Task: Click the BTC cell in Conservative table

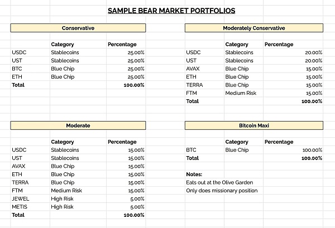Action: coord(17,69)
